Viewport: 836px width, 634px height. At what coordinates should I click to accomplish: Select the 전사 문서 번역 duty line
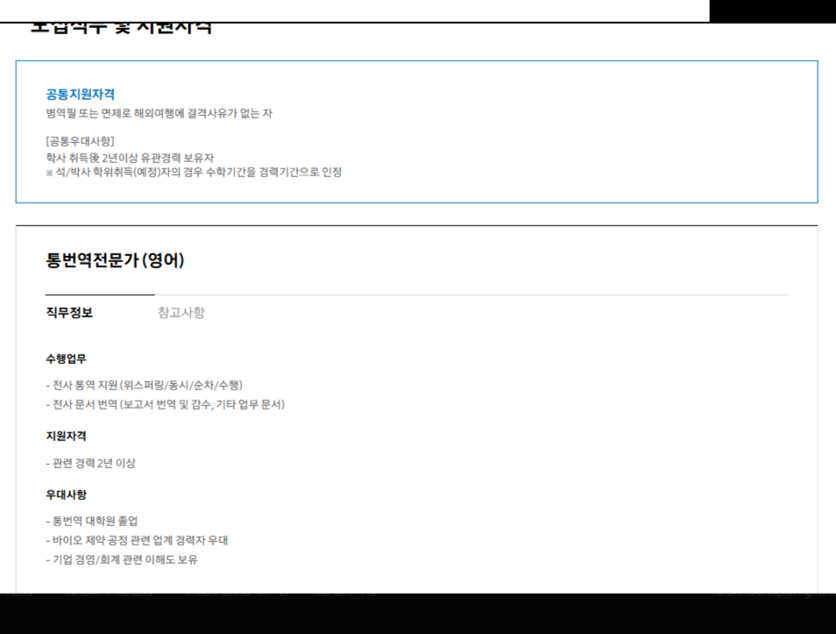tap(162, 405)
